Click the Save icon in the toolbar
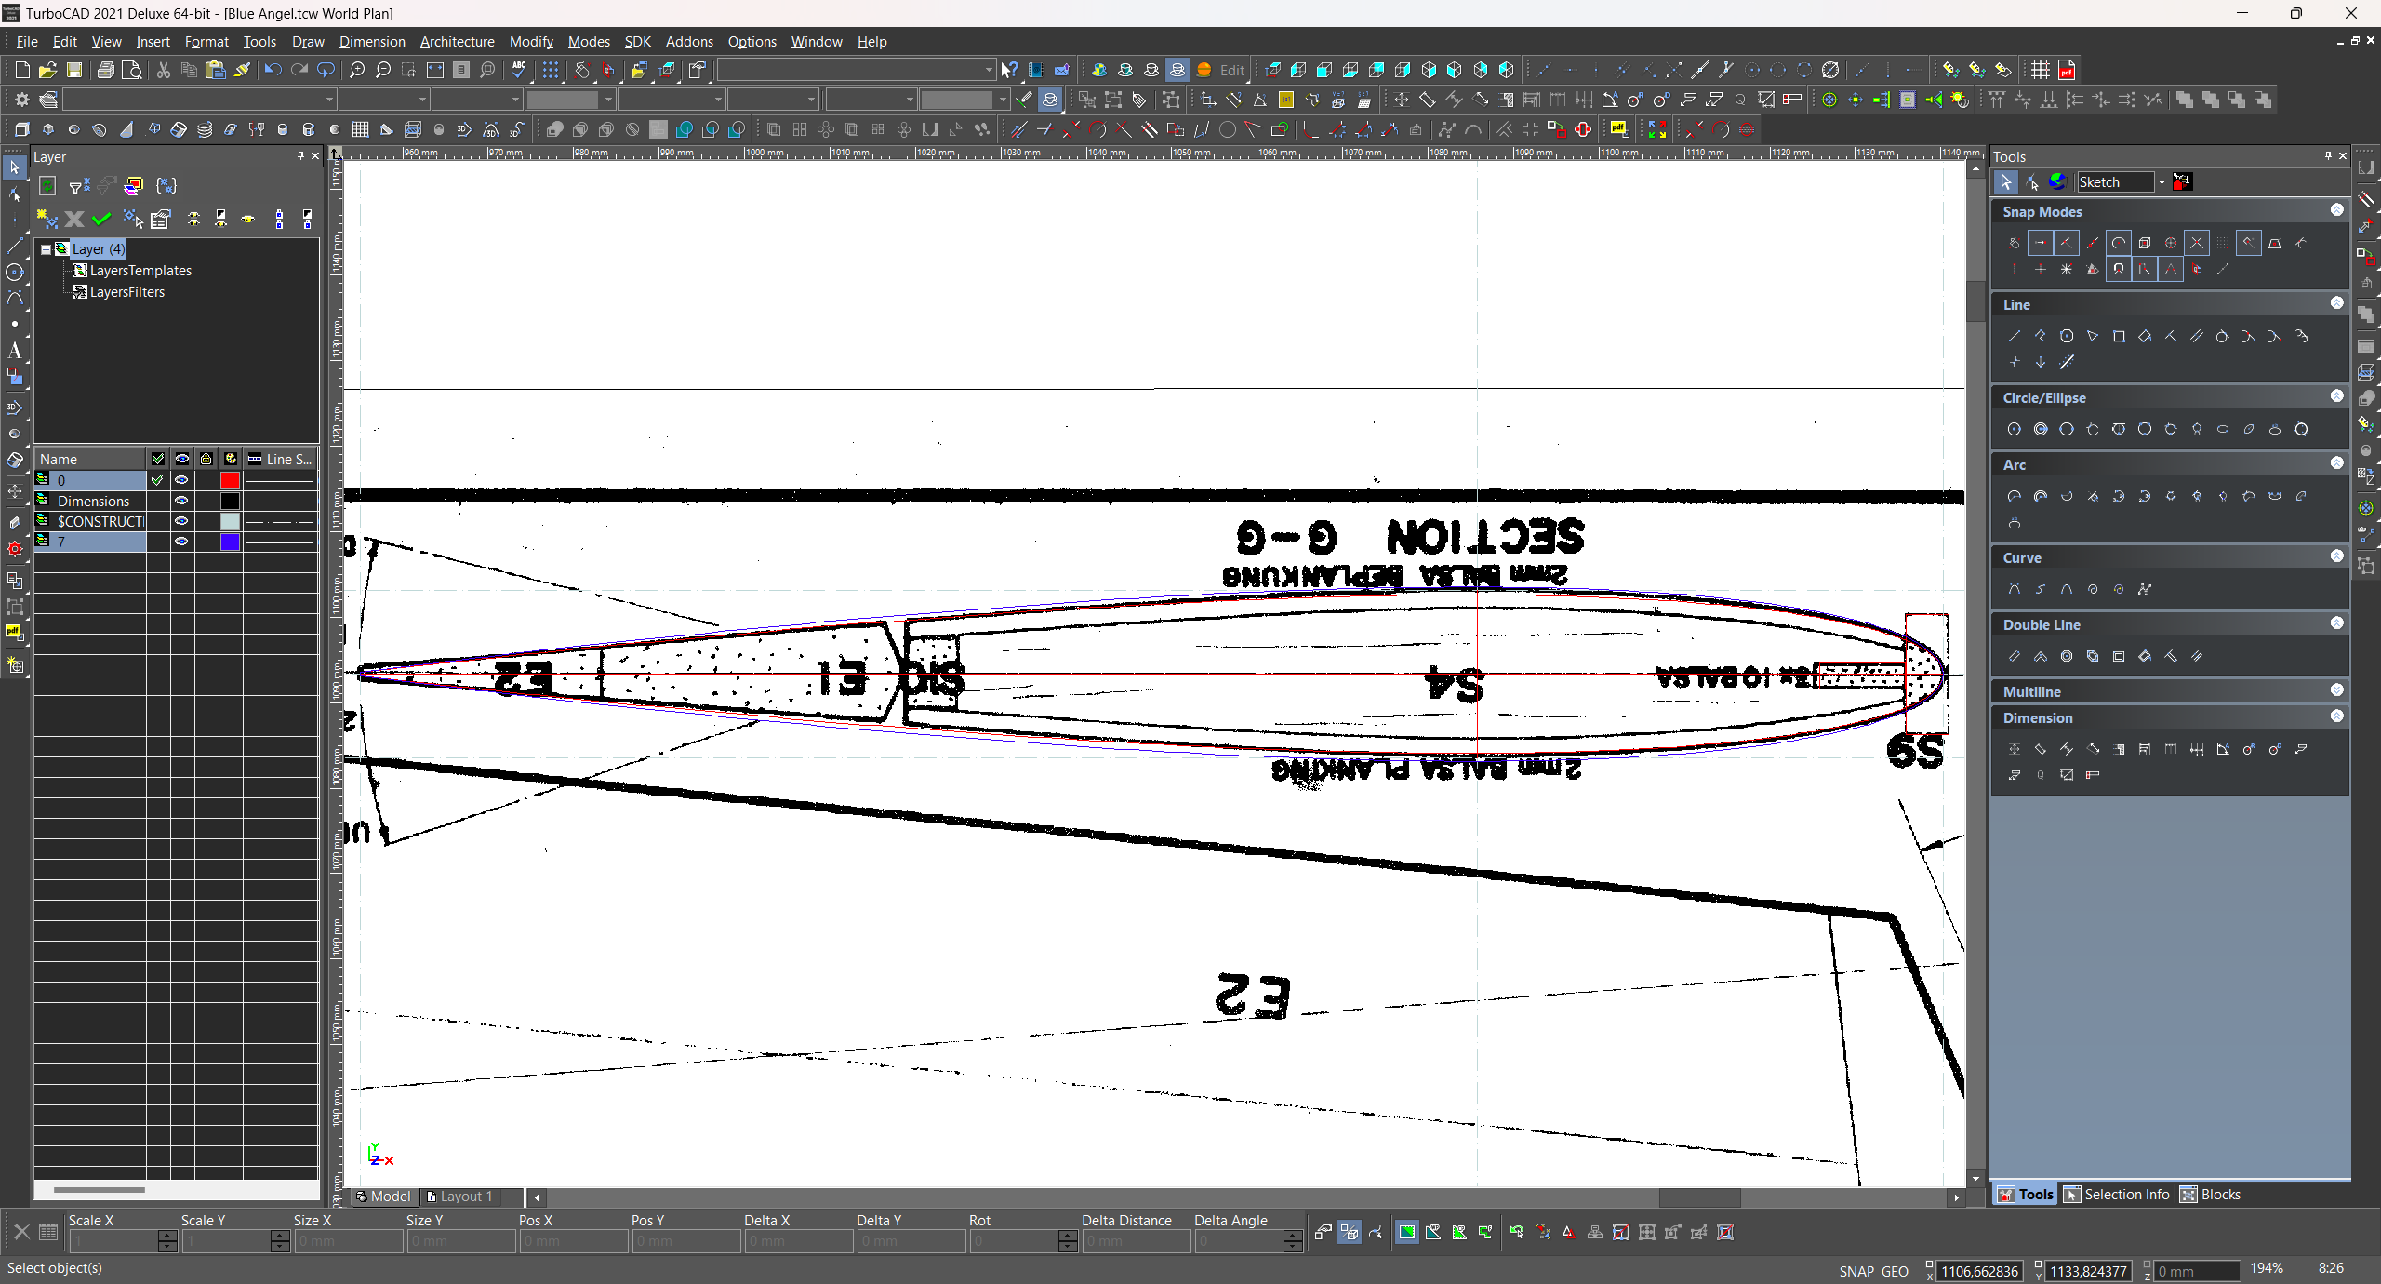This screenshot has width=2381, height=1284. point(73,70)
